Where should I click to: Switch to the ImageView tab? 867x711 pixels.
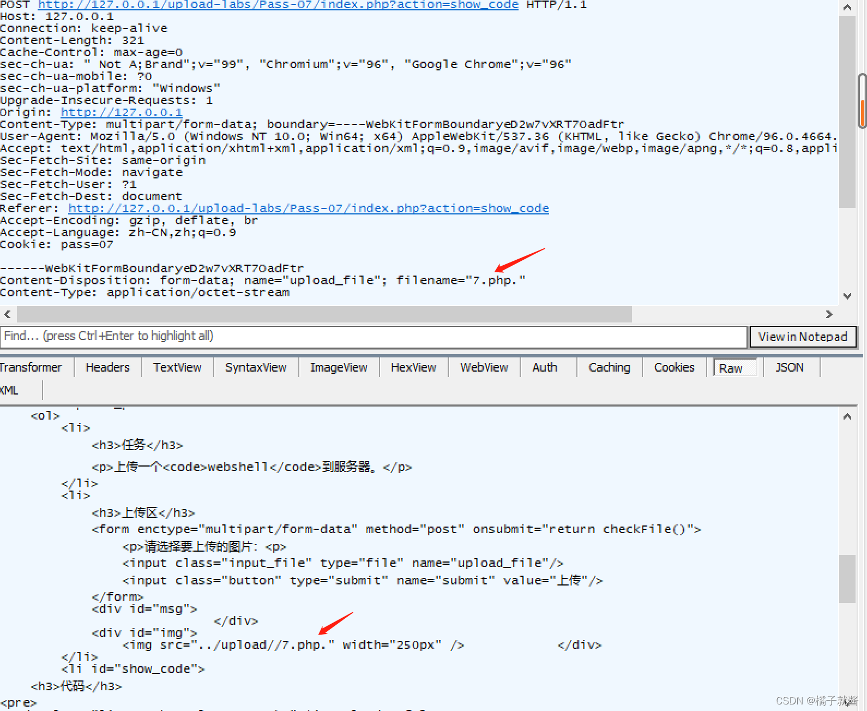click(339, 367)
